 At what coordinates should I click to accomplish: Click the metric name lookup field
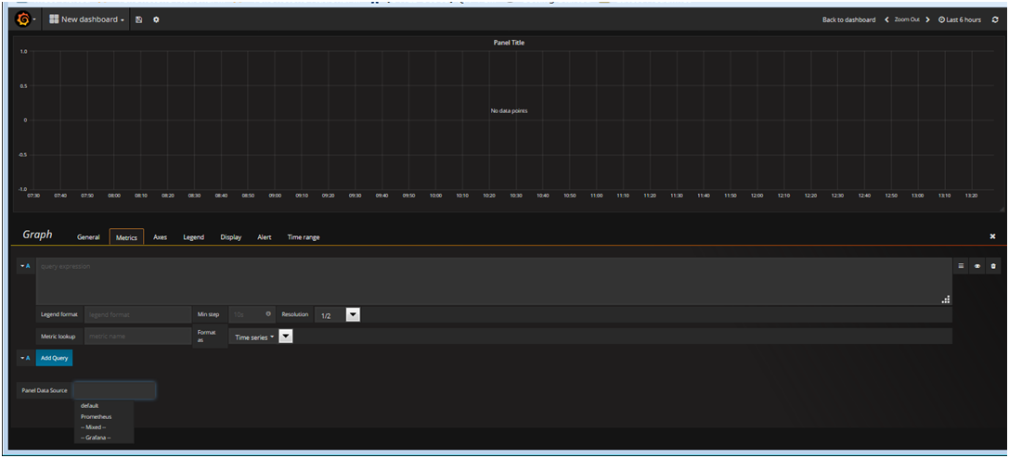137,336
